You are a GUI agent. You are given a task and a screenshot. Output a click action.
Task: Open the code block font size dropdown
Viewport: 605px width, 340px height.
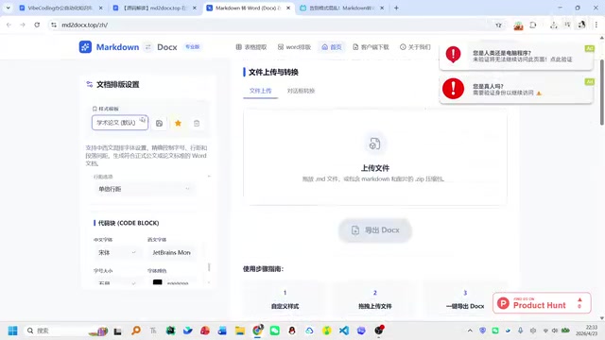[x=117, y=283]
